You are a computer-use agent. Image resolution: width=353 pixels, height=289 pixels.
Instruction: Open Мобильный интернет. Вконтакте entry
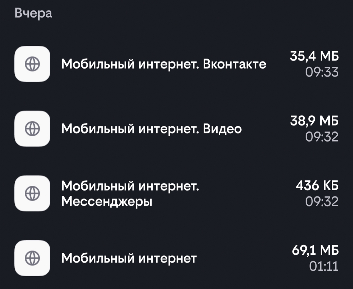(176, 64)
